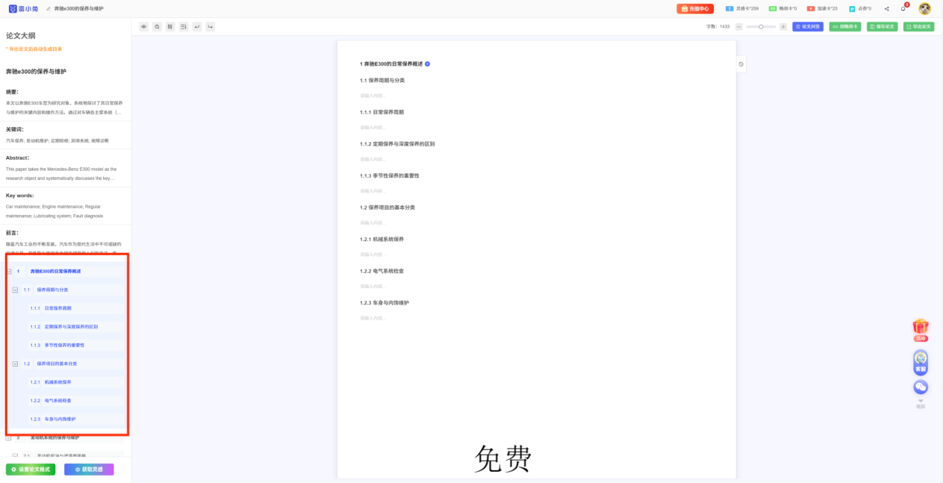Open the notification bell
Viewport: 943px width, 483px height.
903,9
